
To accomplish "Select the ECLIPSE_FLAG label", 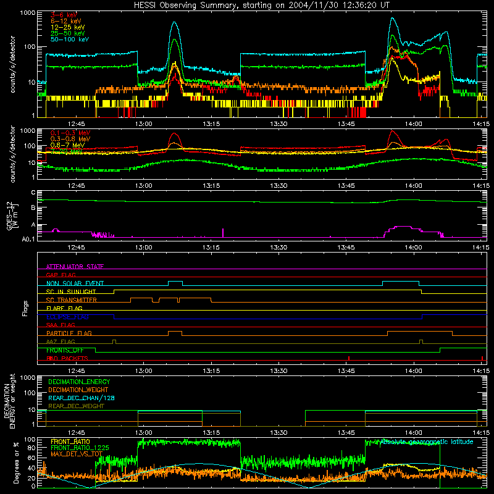I will (67, 317).
